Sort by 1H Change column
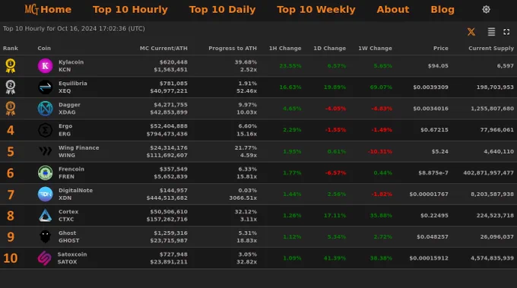517x288 pixels. pyautogui.click(x=285, y=48)
